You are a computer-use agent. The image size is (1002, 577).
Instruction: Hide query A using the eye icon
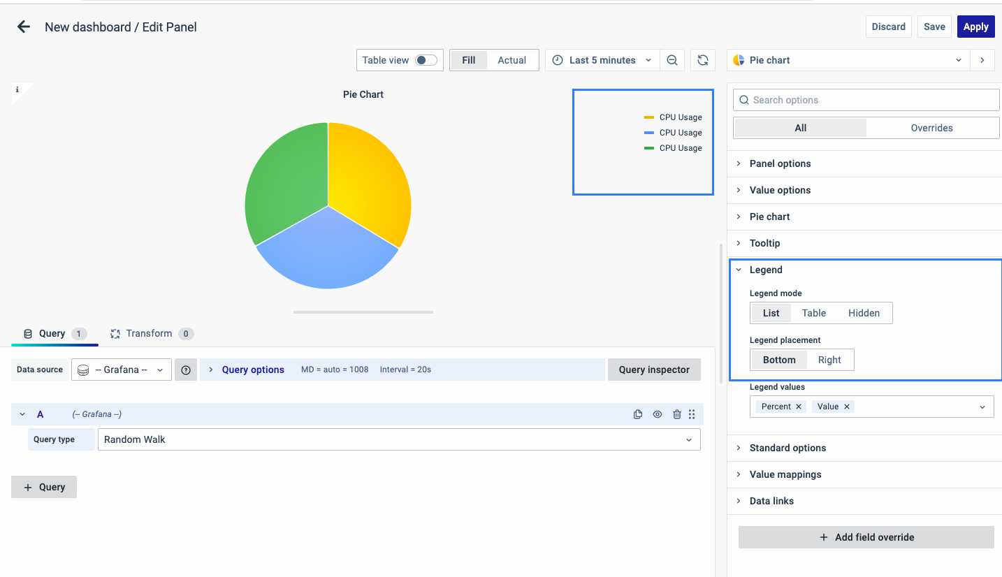(x=658, y=414)
